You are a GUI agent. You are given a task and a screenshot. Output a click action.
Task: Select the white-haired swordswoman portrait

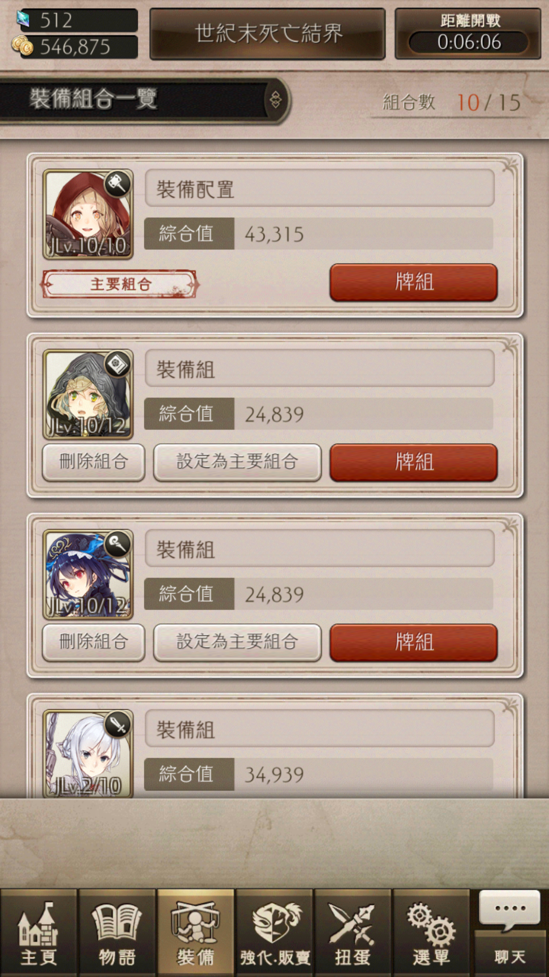(x=88, y=754)
